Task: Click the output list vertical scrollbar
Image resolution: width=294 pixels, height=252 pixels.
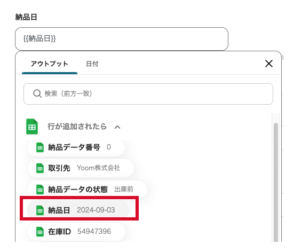Action: coord(276,182)
